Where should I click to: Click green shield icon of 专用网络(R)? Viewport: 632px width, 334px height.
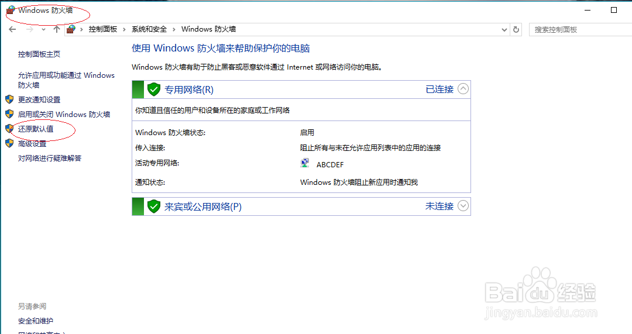pyautogui.click(x=153, y=89)
